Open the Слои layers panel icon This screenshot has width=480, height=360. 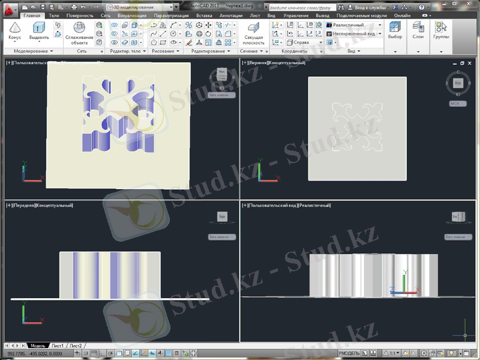[418, 30]
